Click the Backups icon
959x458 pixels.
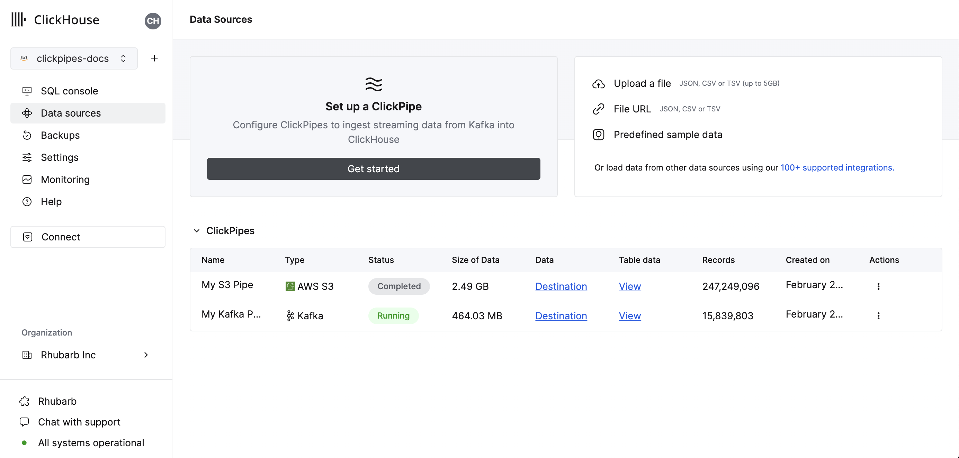[x=27, y=135]
